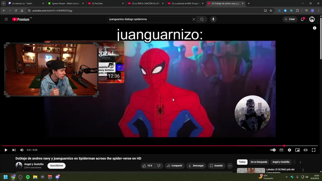
Task: Go to the YouTube Premium home logo
Action: coord(21,19)
